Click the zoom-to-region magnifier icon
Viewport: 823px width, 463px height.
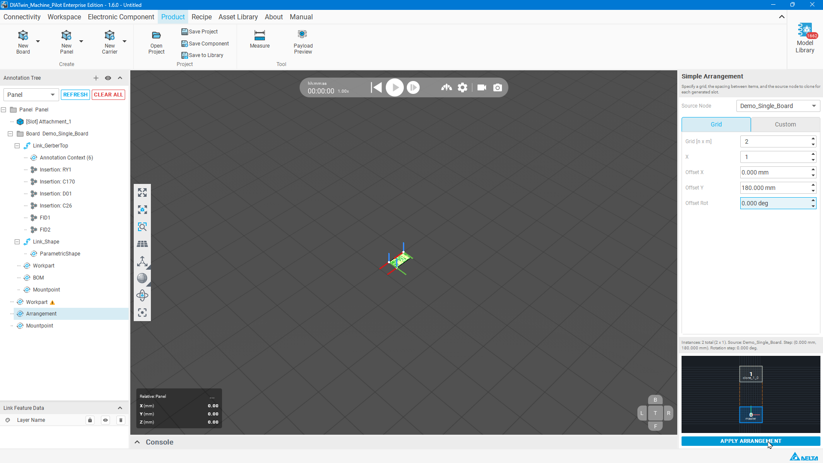tap(142, 227)
